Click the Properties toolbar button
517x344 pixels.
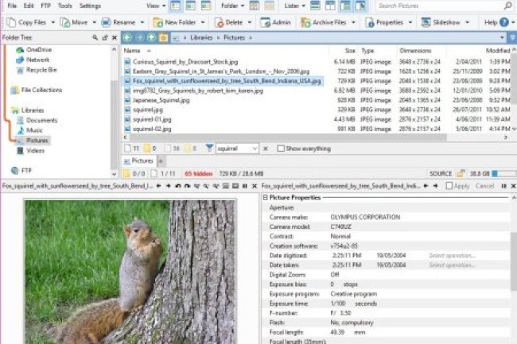[384, 22]
